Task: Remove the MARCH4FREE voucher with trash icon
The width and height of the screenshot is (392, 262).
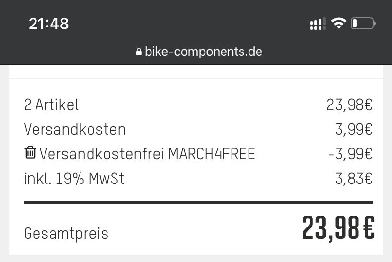Action: tap(30, 153)
